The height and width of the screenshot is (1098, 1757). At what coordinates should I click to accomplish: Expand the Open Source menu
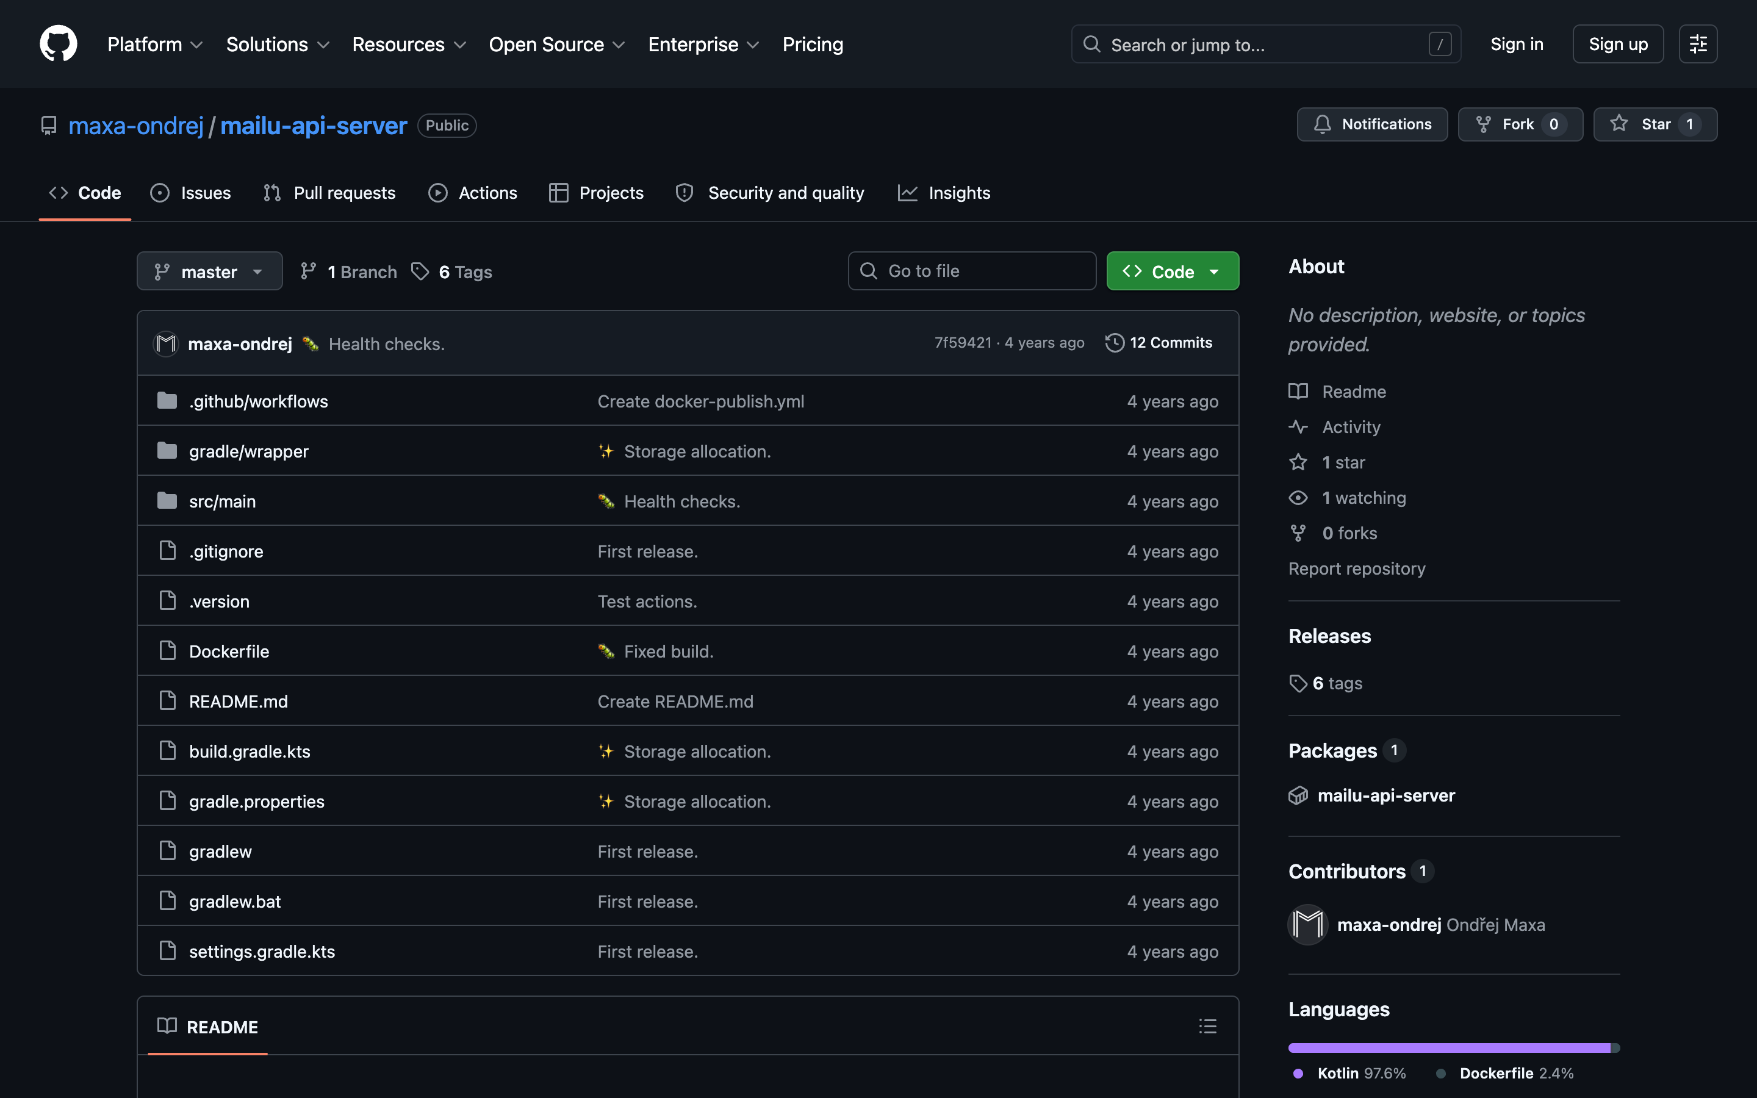coord(557,45)
